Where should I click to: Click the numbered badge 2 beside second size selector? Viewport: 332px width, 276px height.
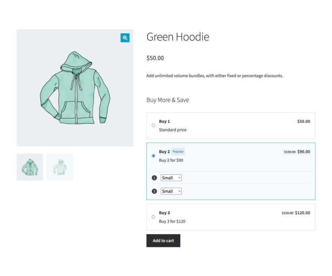(x=154, y=191)
